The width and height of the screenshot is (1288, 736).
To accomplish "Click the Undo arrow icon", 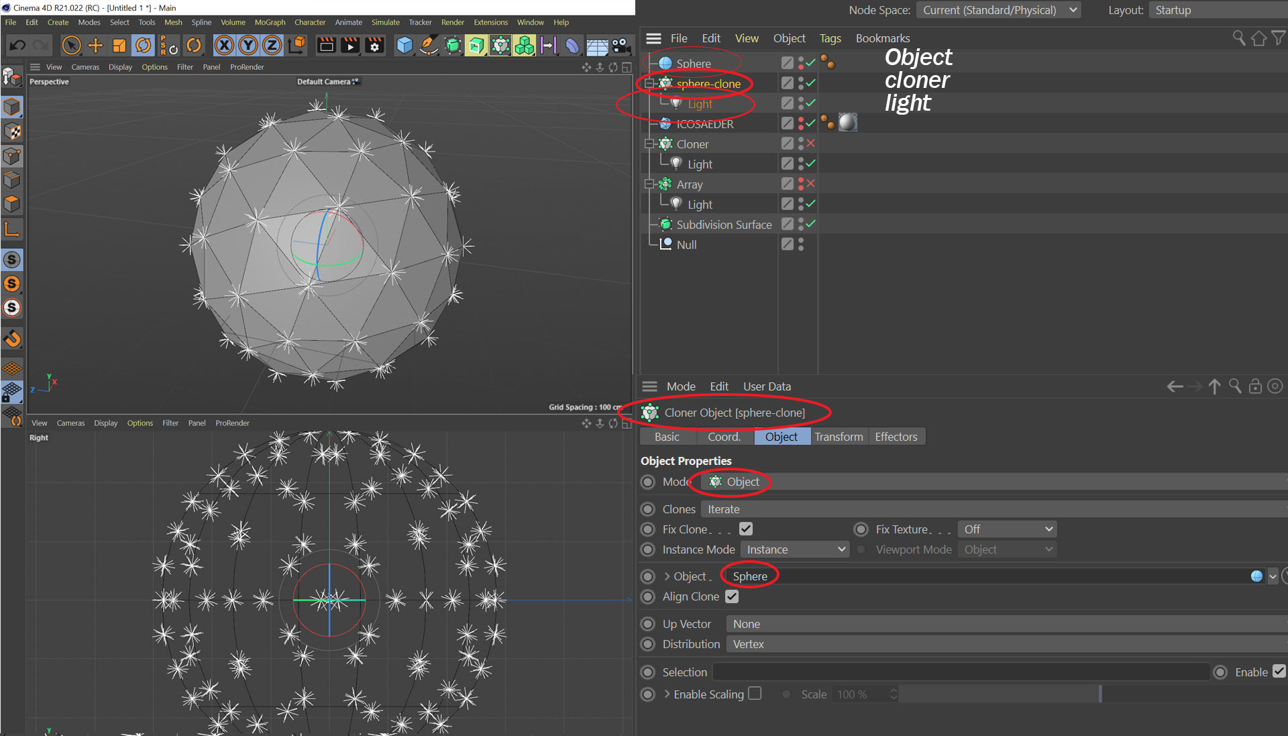I will 17,45.
